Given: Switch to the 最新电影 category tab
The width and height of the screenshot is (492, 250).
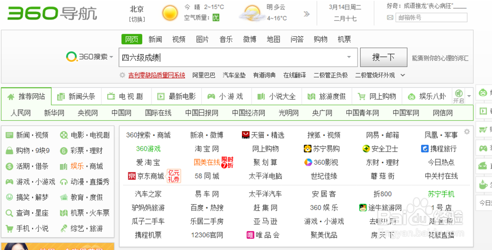Looking at the screenshot, I should (x=176, y=96).
